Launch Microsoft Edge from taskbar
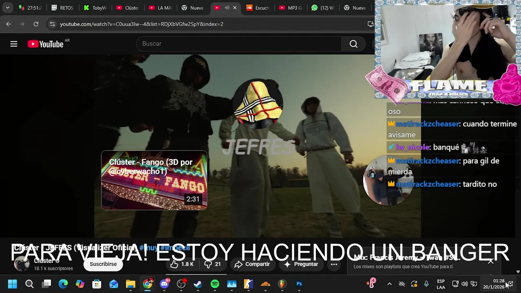 tap(63, 284)
